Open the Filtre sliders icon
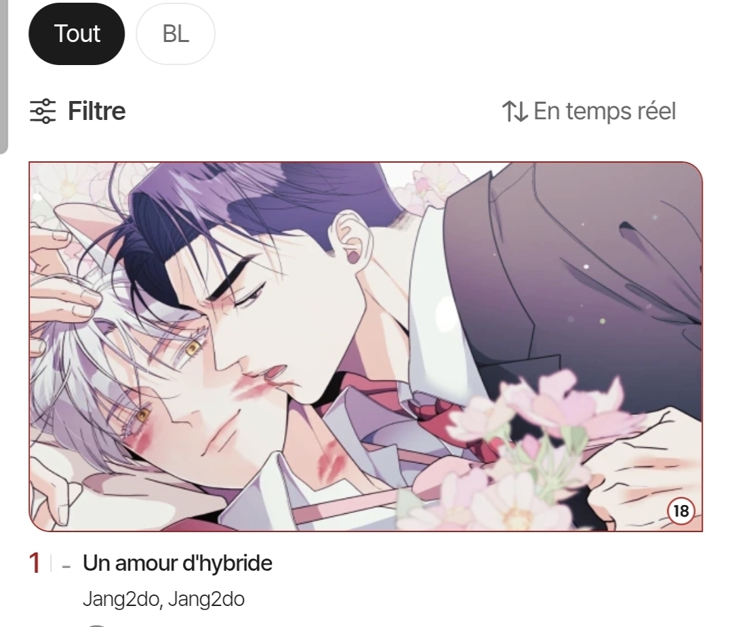This screenshot has width=732, height=627. coord(43,111)
